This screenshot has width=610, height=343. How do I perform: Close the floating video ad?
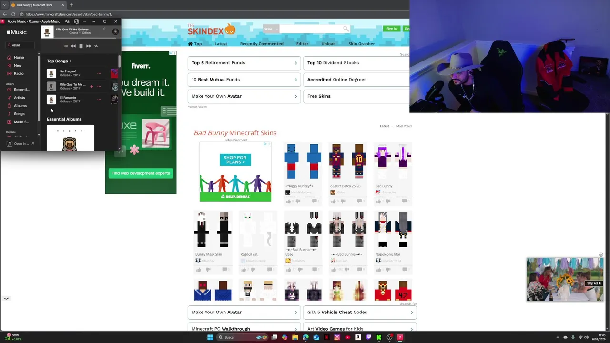601,255
